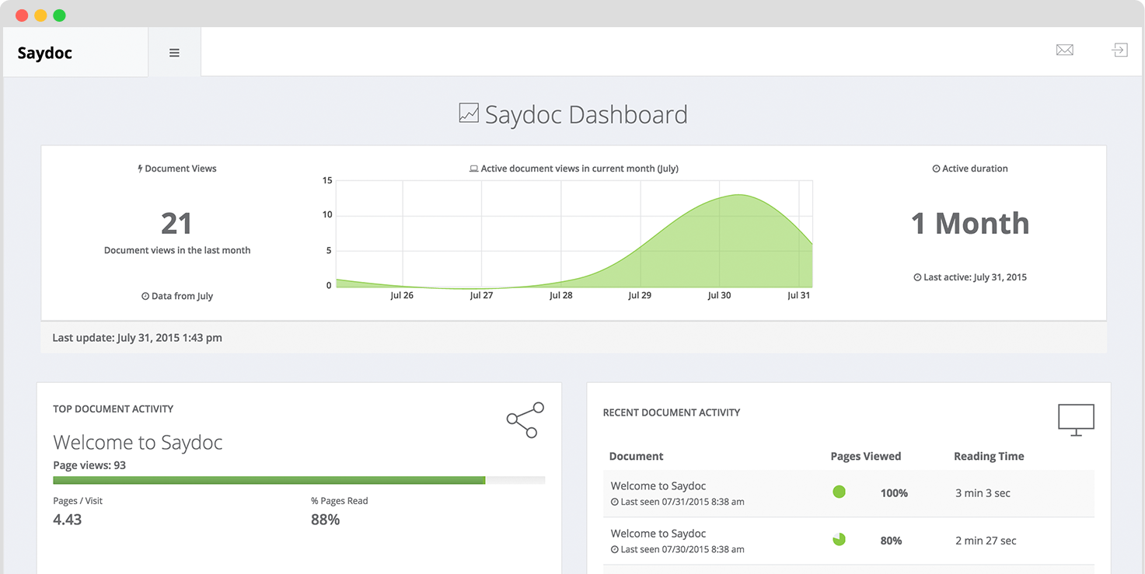1145x574 pixels.
Task: Click the clock icon next to Last seen 07/31/2015
Action: (615, 502)
